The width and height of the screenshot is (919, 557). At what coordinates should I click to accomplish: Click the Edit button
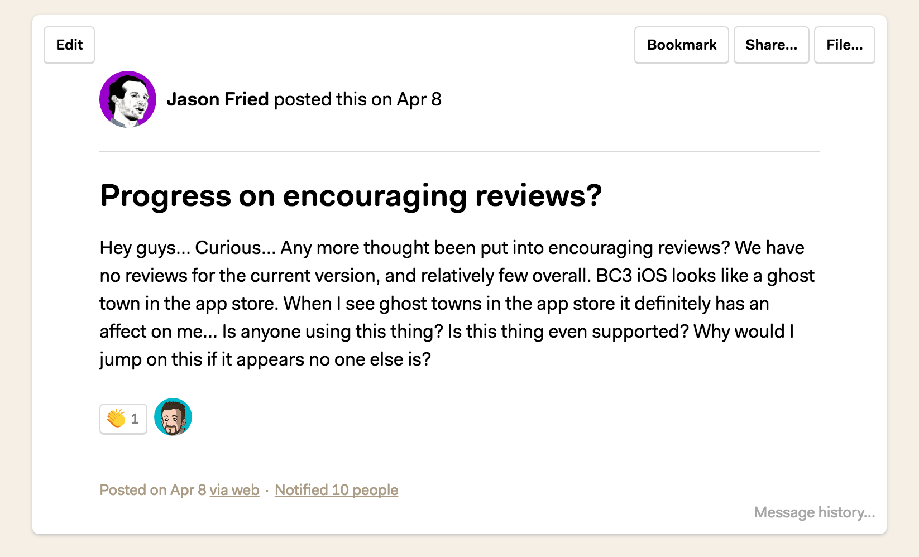[69, 45]
